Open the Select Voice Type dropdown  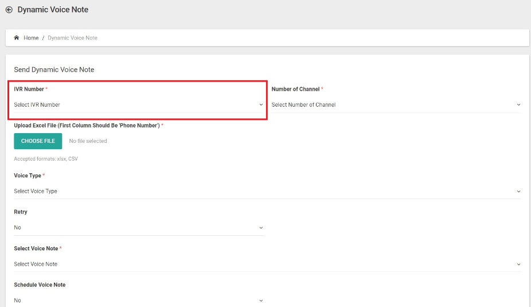pos(268,191)
